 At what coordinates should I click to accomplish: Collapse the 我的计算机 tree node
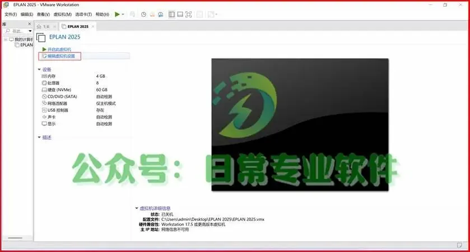click(x=6, y=40)
